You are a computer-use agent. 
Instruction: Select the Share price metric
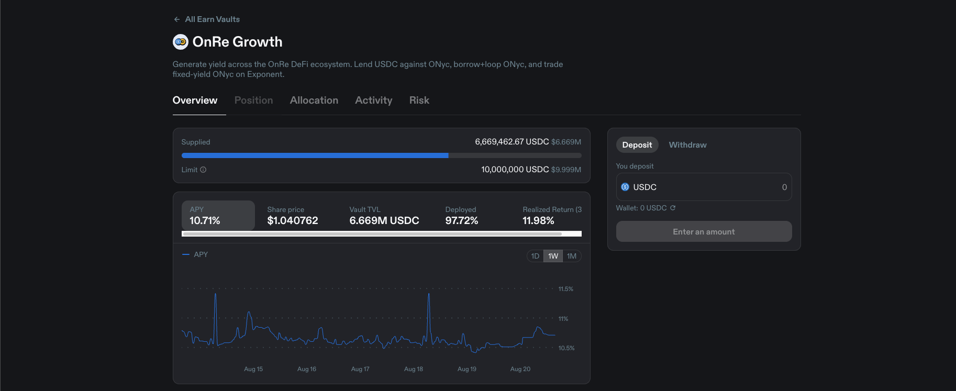pos(293,215)
